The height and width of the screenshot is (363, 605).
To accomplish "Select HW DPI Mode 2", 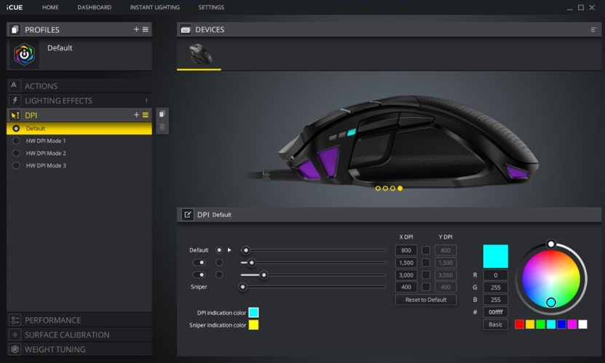I will coord(79,153).
